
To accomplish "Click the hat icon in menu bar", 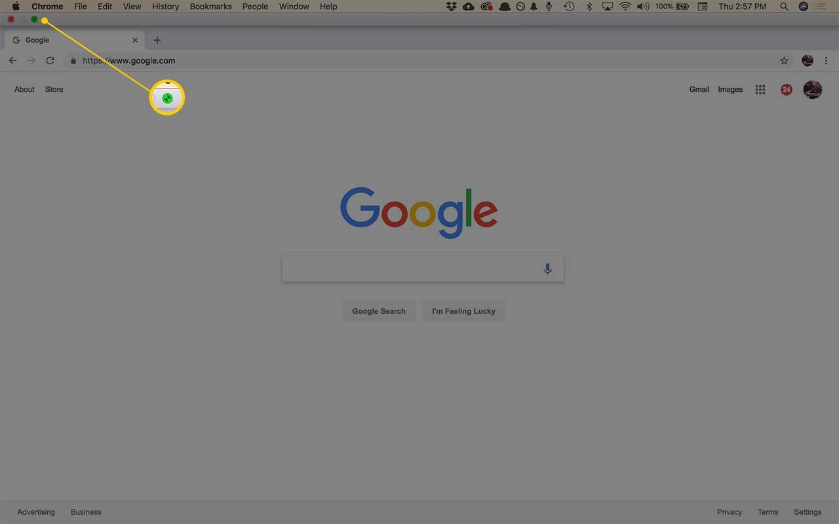I will click(505, 7).
